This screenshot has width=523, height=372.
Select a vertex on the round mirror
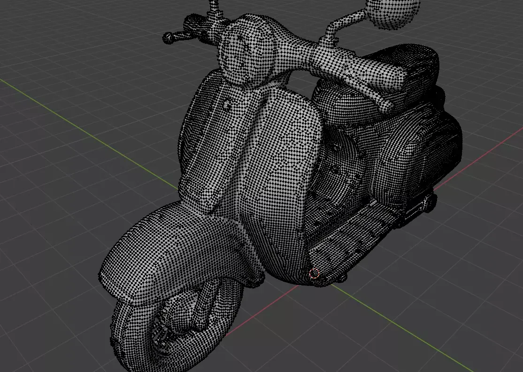click(392, 13)
